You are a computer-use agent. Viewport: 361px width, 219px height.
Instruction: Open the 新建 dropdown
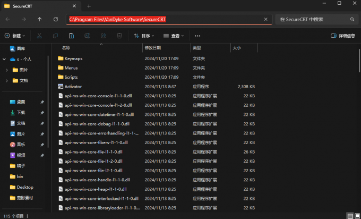tap(15, 36)
